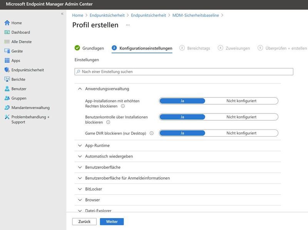Click the step 4 circle for Zuweisungen

point(220,48)
